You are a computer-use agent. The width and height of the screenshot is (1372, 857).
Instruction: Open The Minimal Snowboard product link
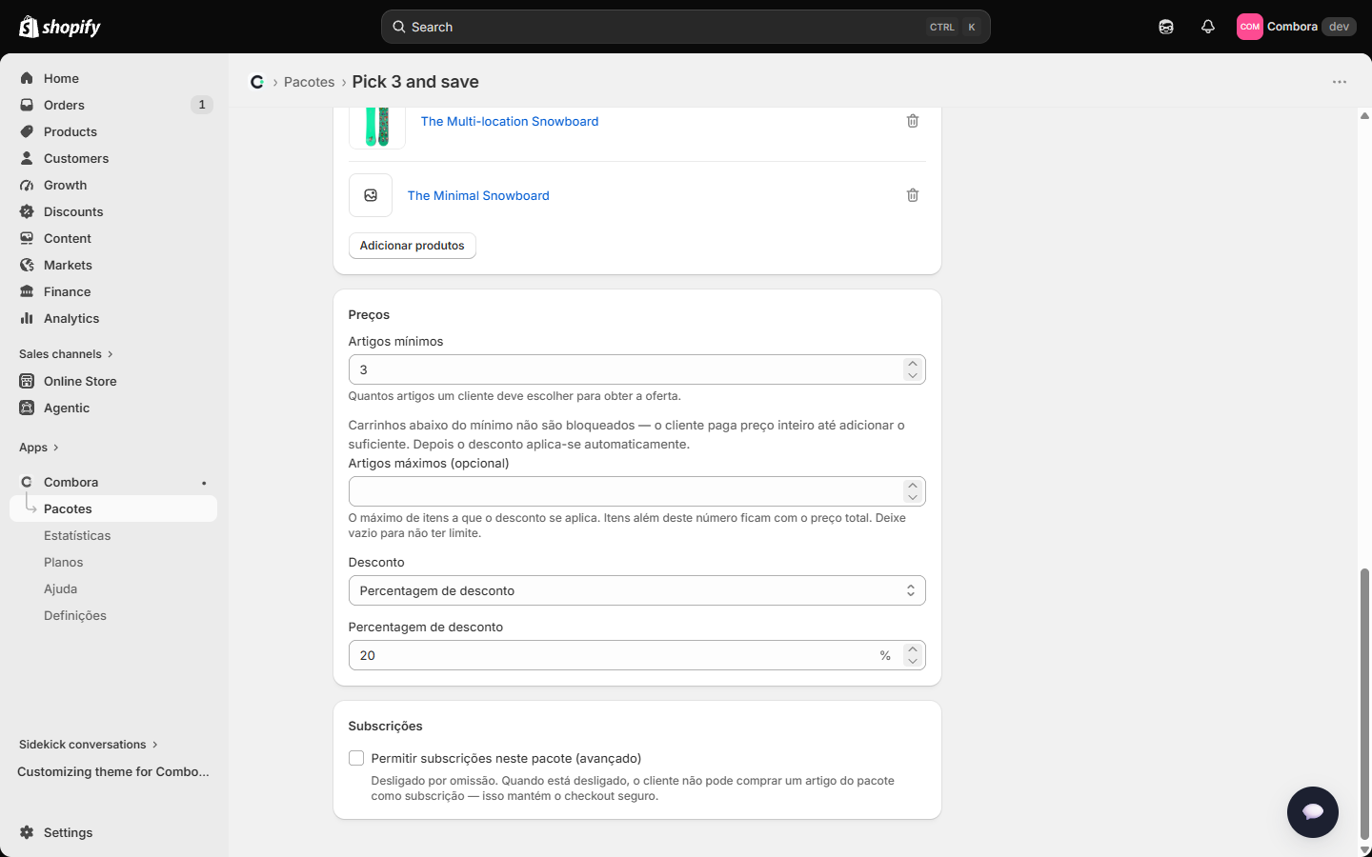(x=478, y=195)
